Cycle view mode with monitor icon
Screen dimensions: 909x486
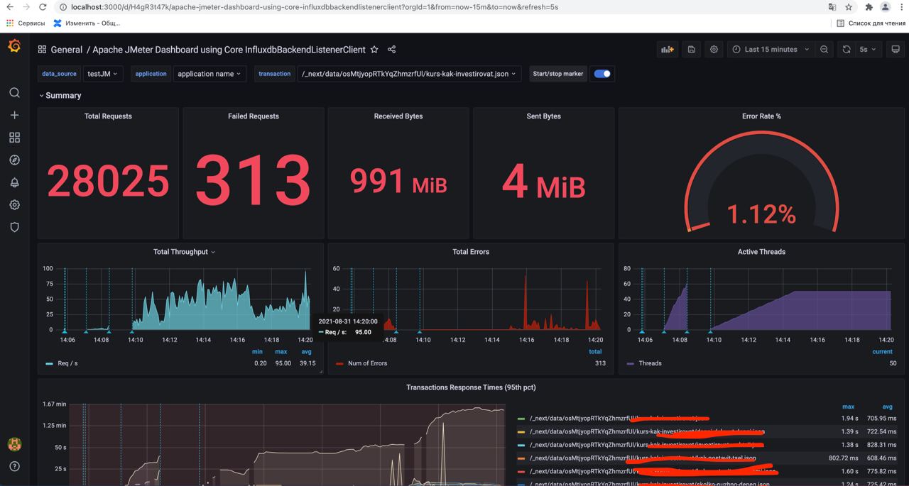(x=895, y=50)
